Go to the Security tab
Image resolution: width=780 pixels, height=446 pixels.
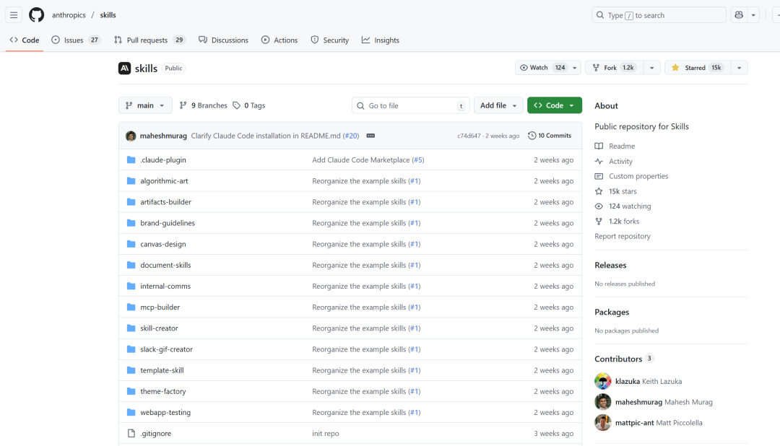tap(330, 40)
